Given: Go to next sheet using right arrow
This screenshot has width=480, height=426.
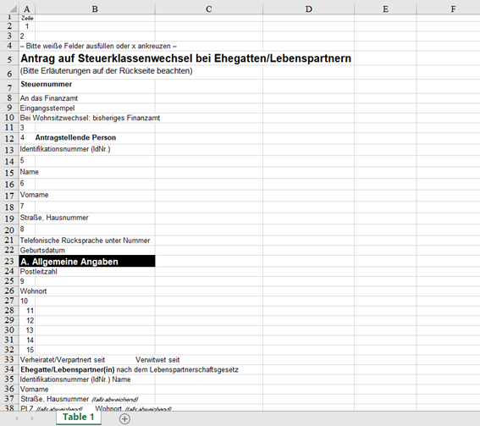Looking at the screenshot, I should click(x=32, y=418).
